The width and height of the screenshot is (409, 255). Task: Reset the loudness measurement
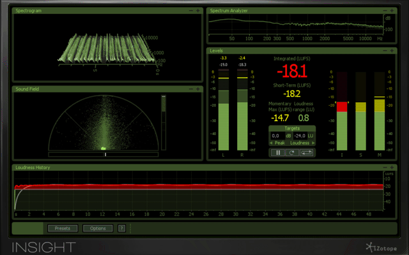pos(291,152)
